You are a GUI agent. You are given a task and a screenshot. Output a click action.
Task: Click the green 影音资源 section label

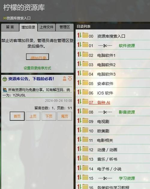click(127, 112)
